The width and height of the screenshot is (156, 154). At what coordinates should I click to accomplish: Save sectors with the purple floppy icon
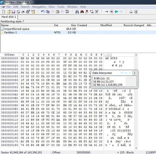[x=13, y=12]
